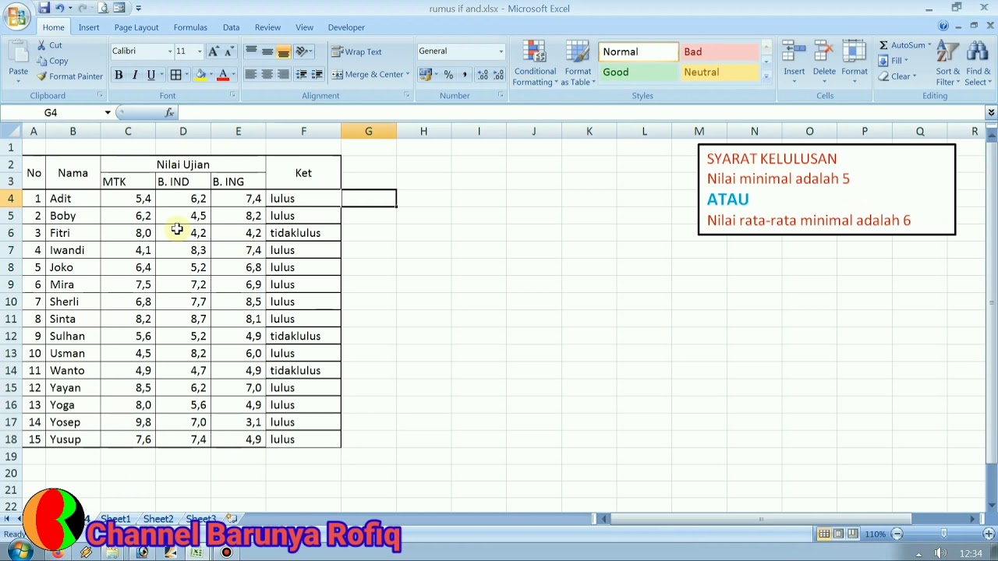Click Insert in Cells group
This screenshot has width=998, height=561.
[x=795, y=62]
